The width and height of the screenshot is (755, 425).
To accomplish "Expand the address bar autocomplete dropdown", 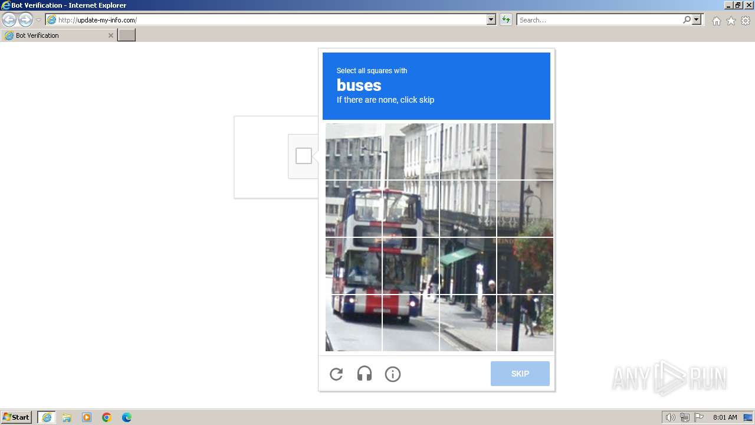I will coord(491,20).
